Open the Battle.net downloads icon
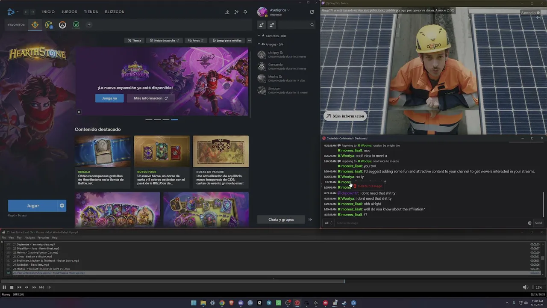The height and width of the screenshot is (308, 547). click(x=227, y=12)
